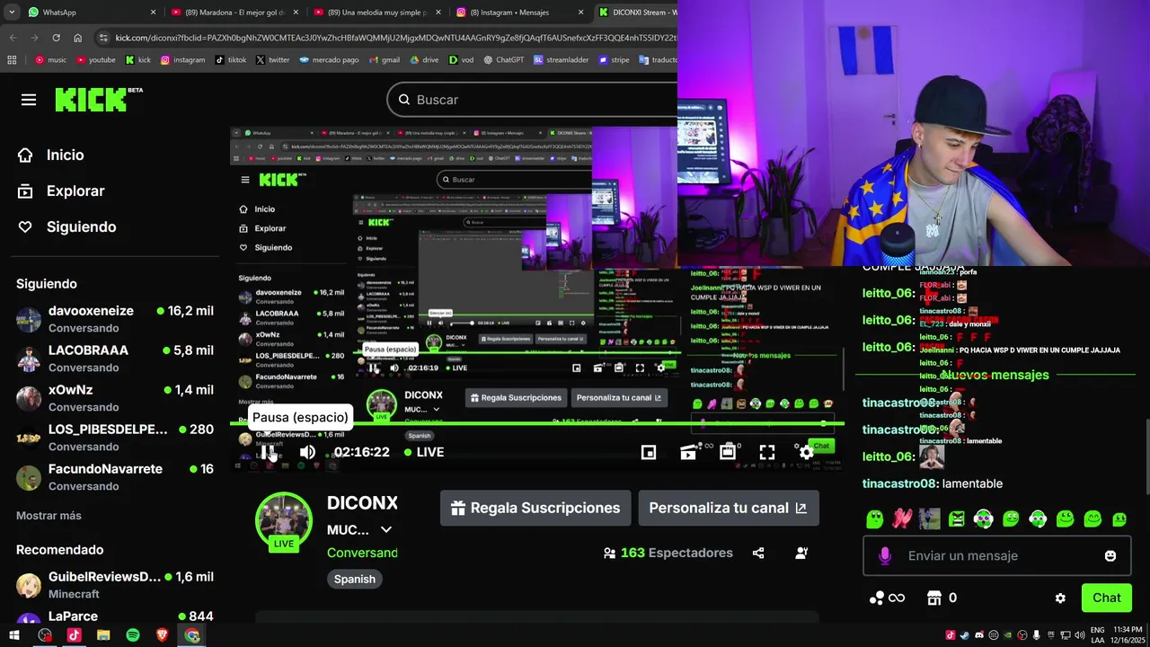The image size is (1150, 647).
Task: Open the Windows Start menu
Action: (14, 635)
